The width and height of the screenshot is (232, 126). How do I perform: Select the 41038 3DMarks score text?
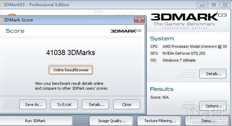[71, 53]
